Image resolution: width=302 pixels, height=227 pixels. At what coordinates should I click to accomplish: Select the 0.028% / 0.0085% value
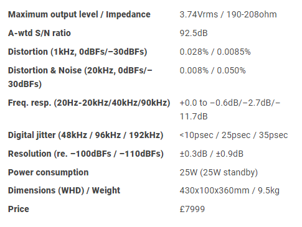coord(215,52)
